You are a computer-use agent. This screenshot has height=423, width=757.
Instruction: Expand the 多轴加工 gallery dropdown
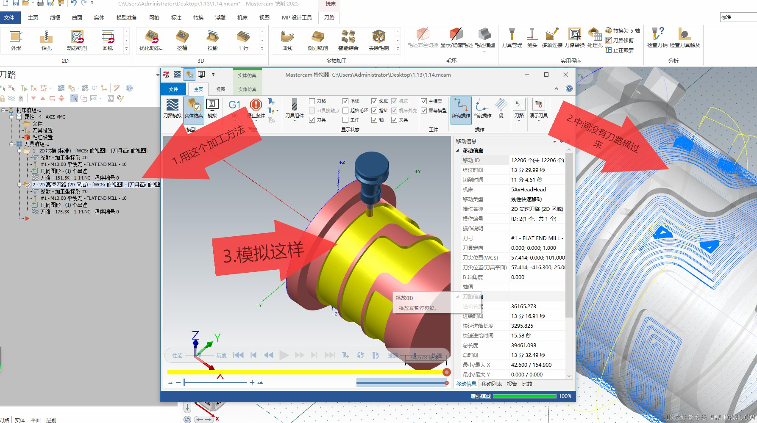(398, 49)
